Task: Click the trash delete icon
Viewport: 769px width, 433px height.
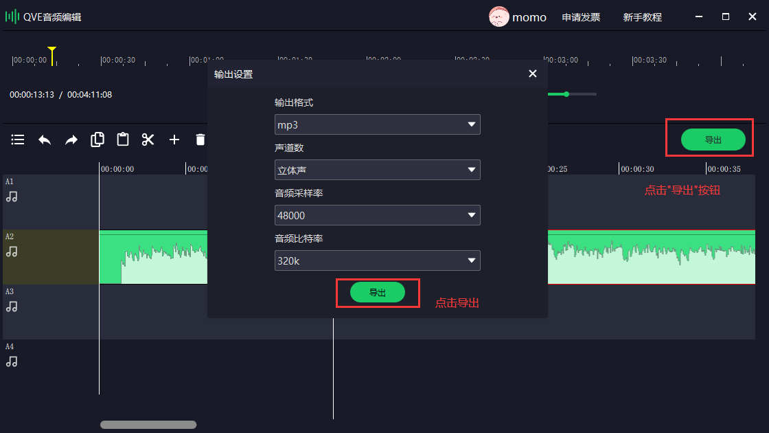Action: pyautogui.click(x=200, y=140)
